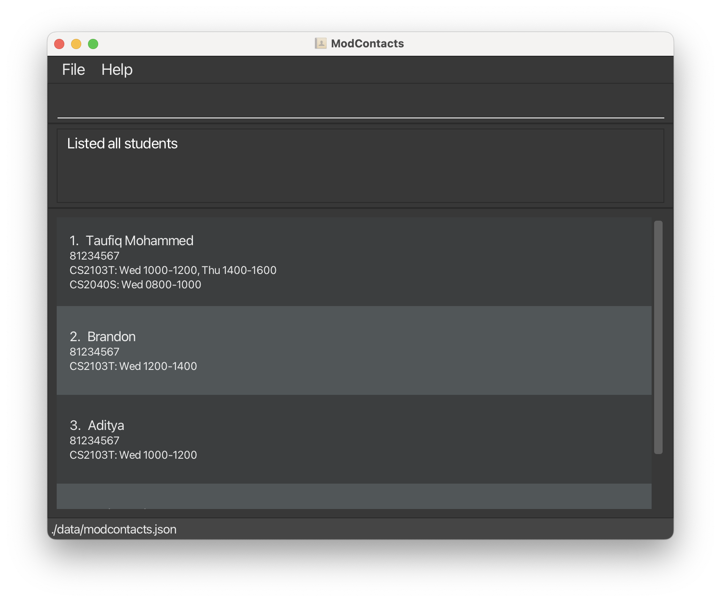This screenshot has height=602, width=721.
Task: Click Taufiq's CS2103T lesson line
Action: pos(173,270)
